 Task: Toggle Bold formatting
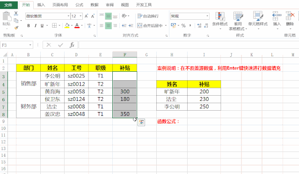point(29,26)
